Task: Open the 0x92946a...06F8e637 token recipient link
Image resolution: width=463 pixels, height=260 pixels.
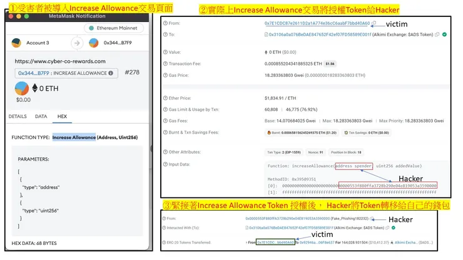Action: pos(317,242)
